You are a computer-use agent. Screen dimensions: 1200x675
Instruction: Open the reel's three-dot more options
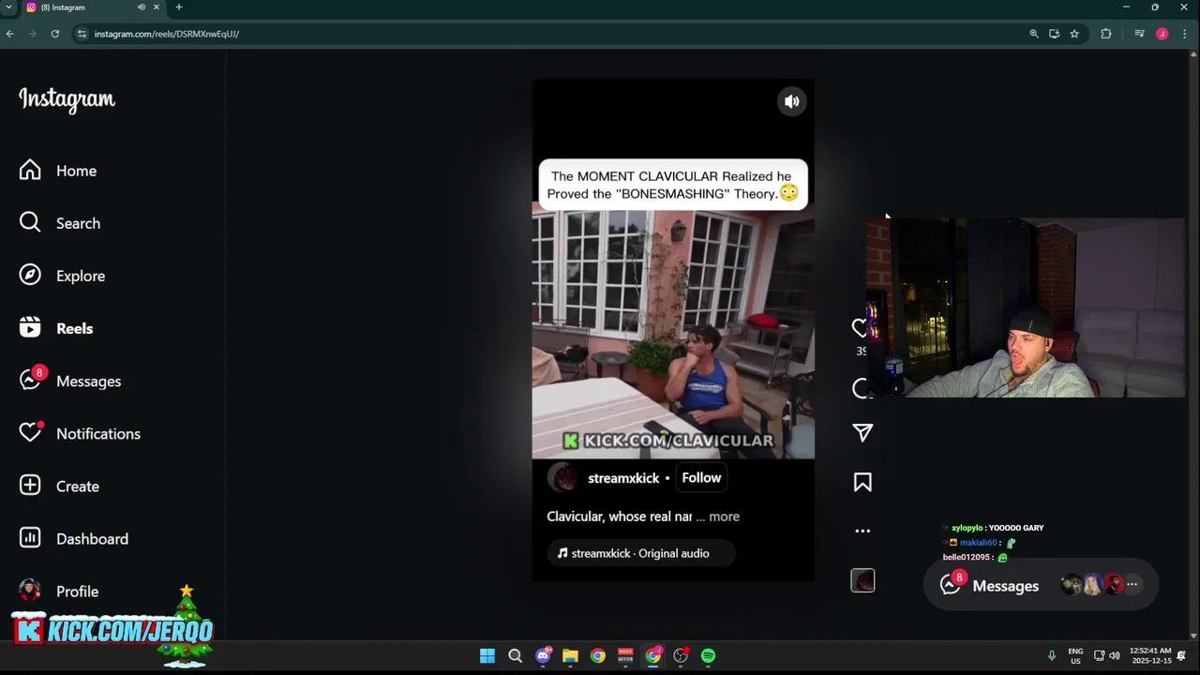click(862, 531)
